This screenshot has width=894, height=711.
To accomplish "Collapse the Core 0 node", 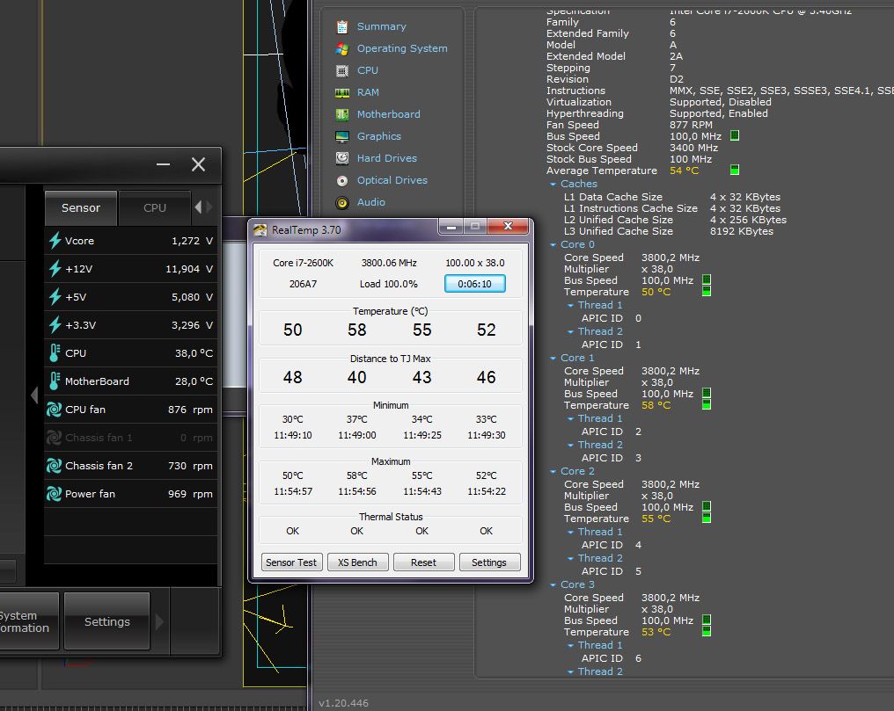I will point(553,245).
